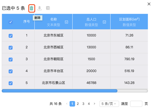
Task: Click the area value 143.28
Action: [x=129, y=83]
